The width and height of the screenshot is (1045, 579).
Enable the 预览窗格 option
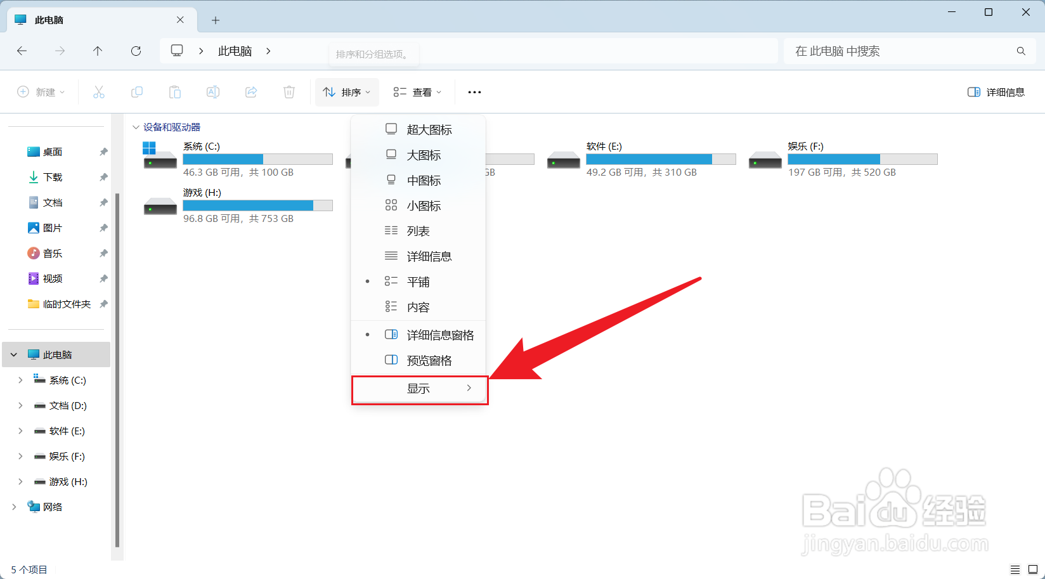tap(429, 360)
